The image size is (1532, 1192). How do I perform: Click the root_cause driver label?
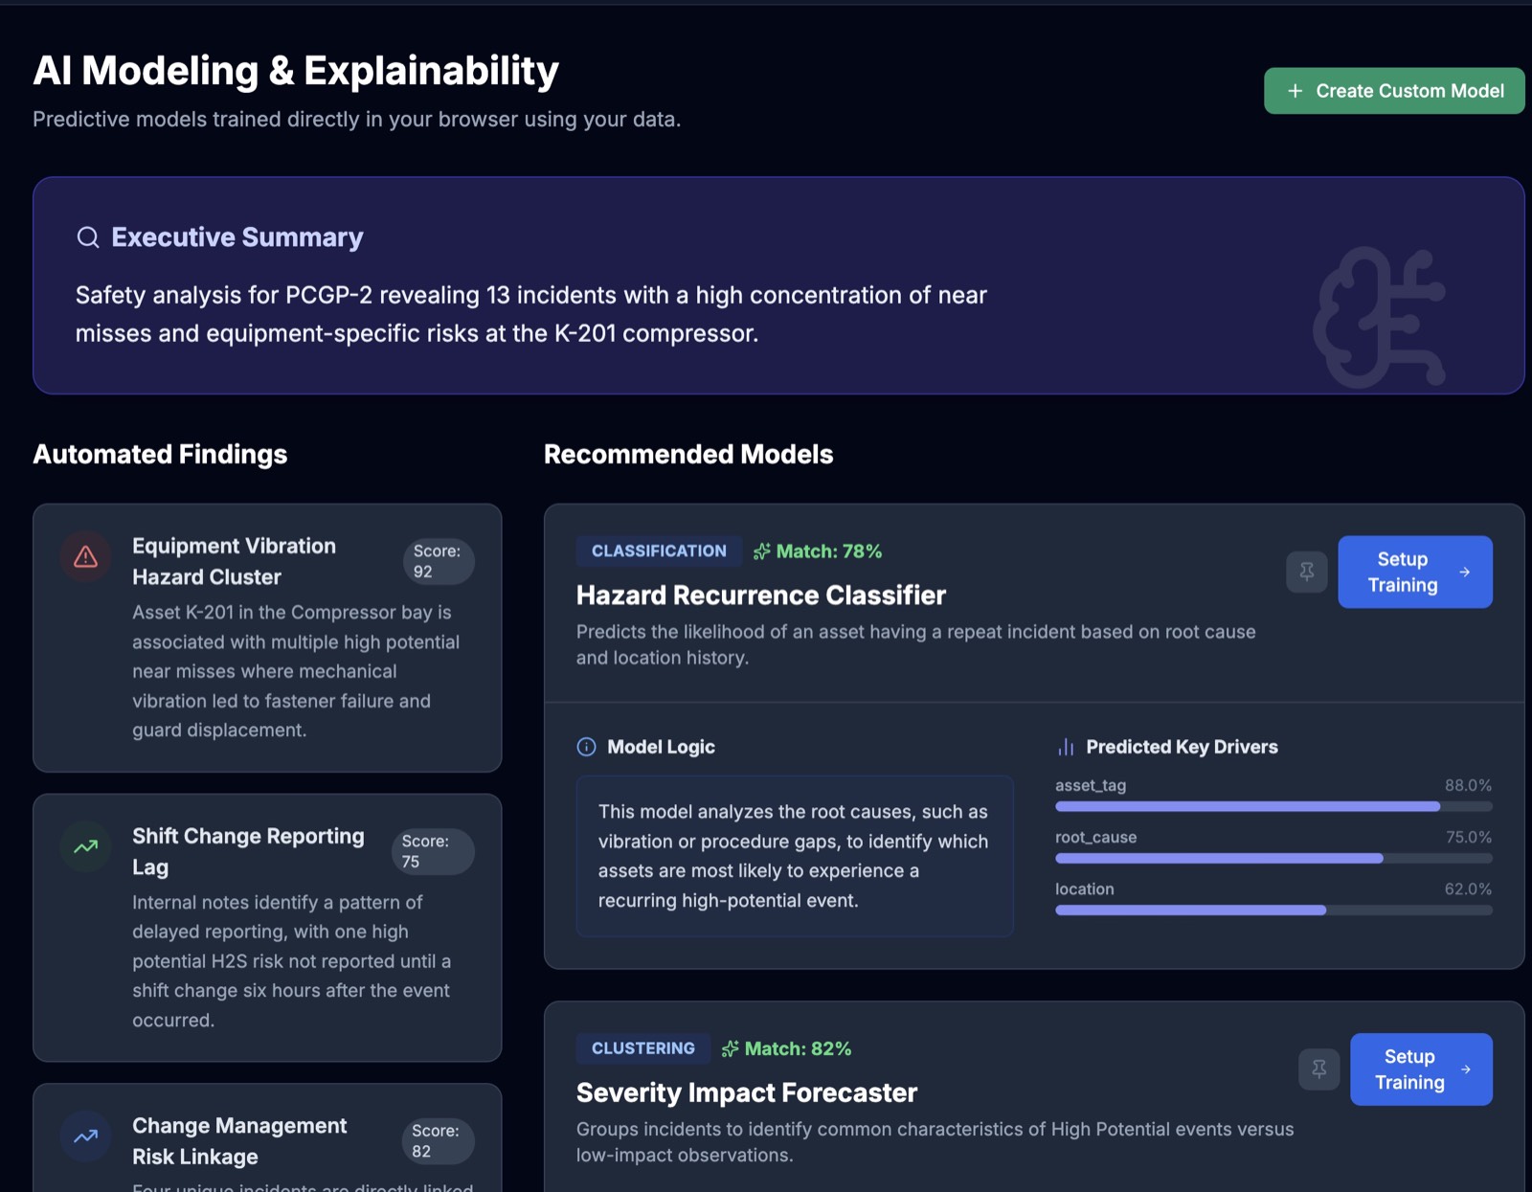pyautogui.click(x=1096, y=837)
